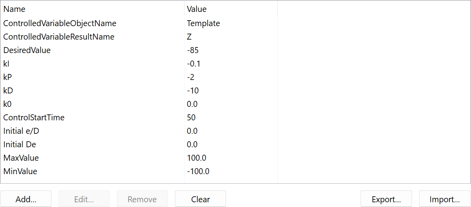Select the Initial De row
This screenshot has width=471, height=207.
point(20,144)
